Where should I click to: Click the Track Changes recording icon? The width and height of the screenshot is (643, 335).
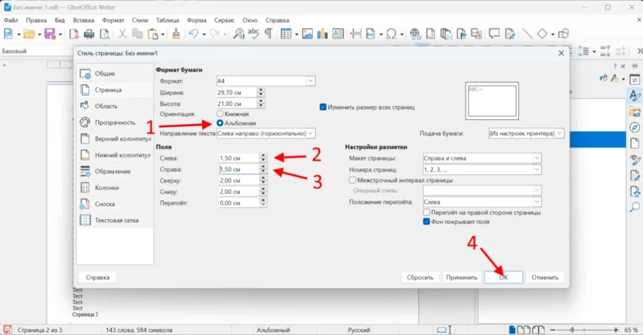[510, 34]
